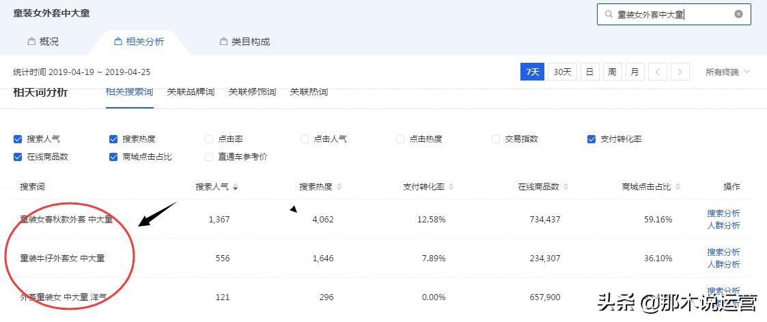767x322 pixels.
Task: Open 人群分析 for 童装牛仔外套女 row
Action: [x=723, y=265]
